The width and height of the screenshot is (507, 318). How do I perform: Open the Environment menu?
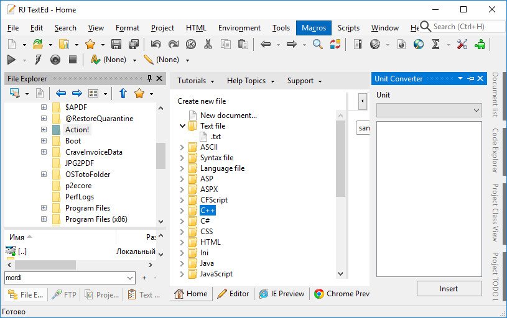pyautogui.click(x=240, y=28)
